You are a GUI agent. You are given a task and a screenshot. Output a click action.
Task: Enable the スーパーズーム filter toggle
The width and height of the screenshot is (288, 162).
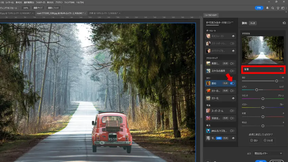tap(232, 111)
